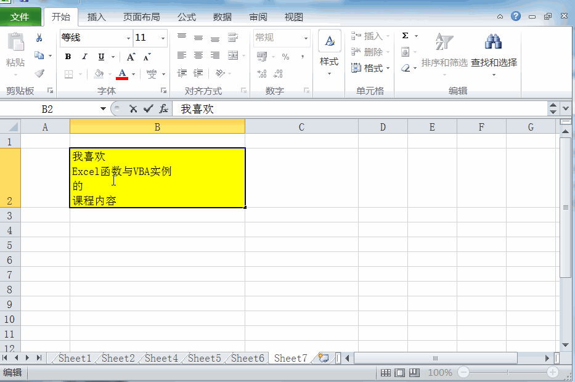Switch to the Sheet5 worksheet tab
Viewport: 575px width, 382px height.
point(204,358)
